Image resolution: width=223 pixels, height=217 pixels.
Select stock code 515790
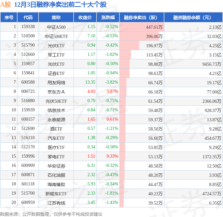pyautogui.click(x=28, y=45)
